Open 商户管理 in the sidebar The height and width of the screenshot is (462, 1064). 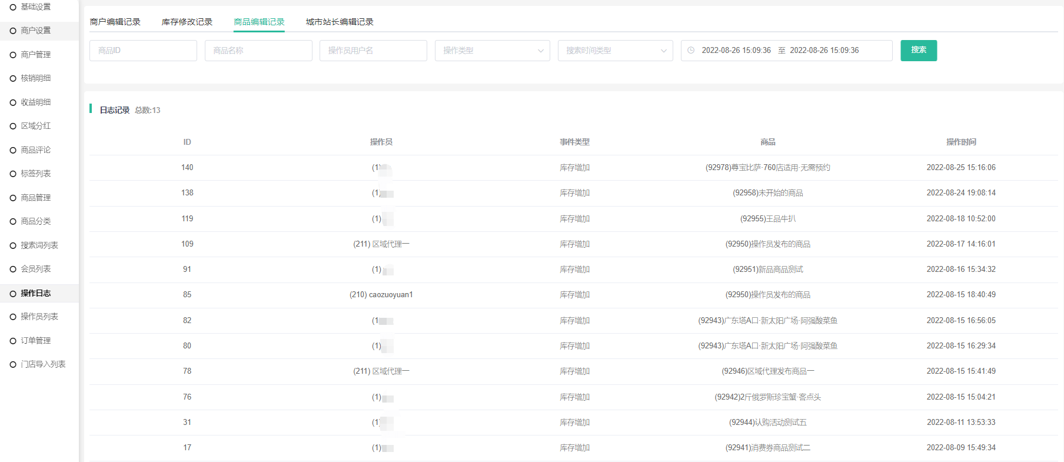36,55
